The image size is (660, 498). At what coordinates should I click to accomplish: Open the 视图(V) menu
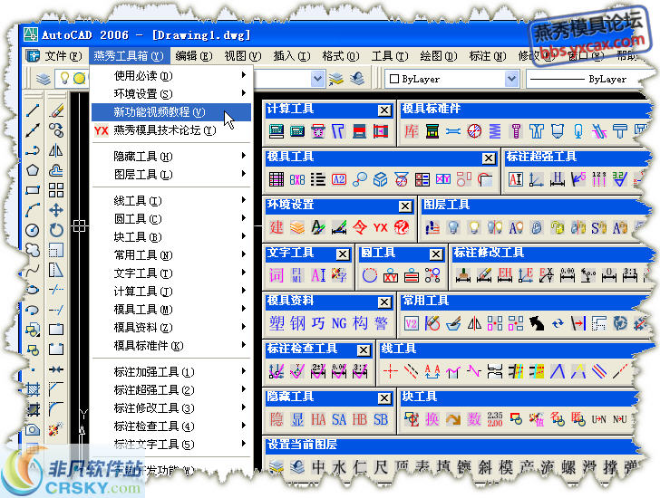pos(242,56)
